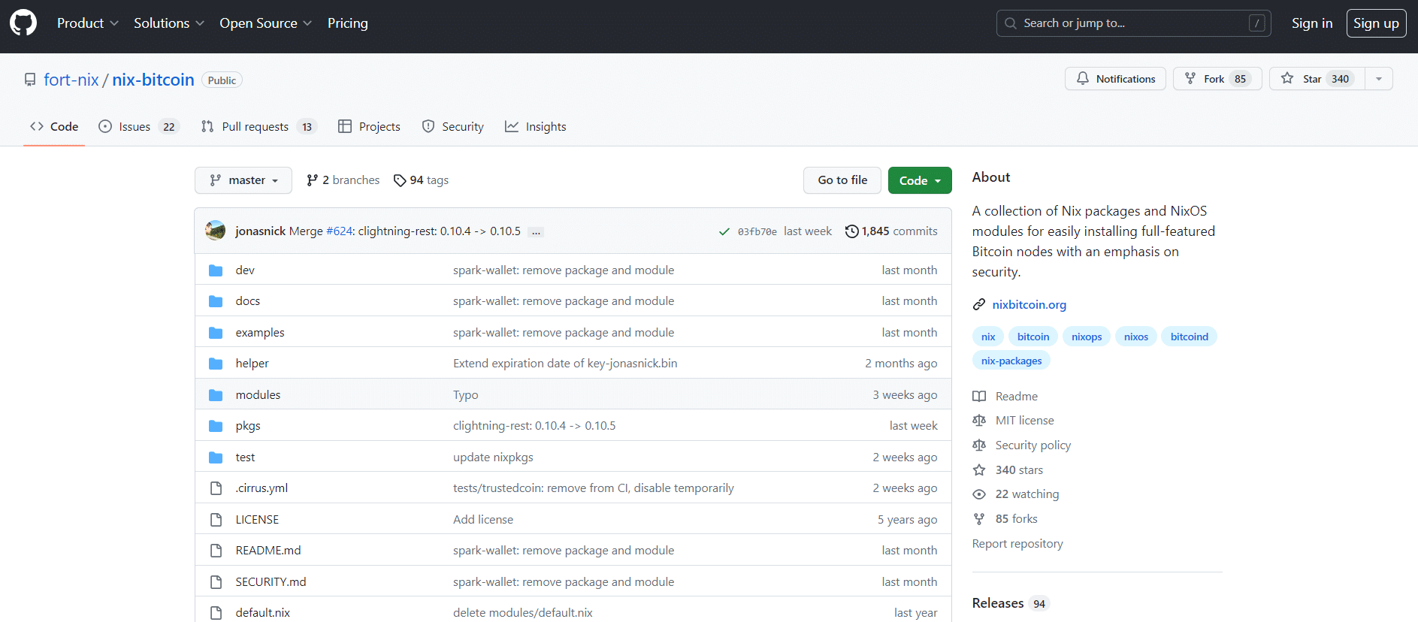
Task: Open the 'Add license' commit message
Action: coord(483,520)
